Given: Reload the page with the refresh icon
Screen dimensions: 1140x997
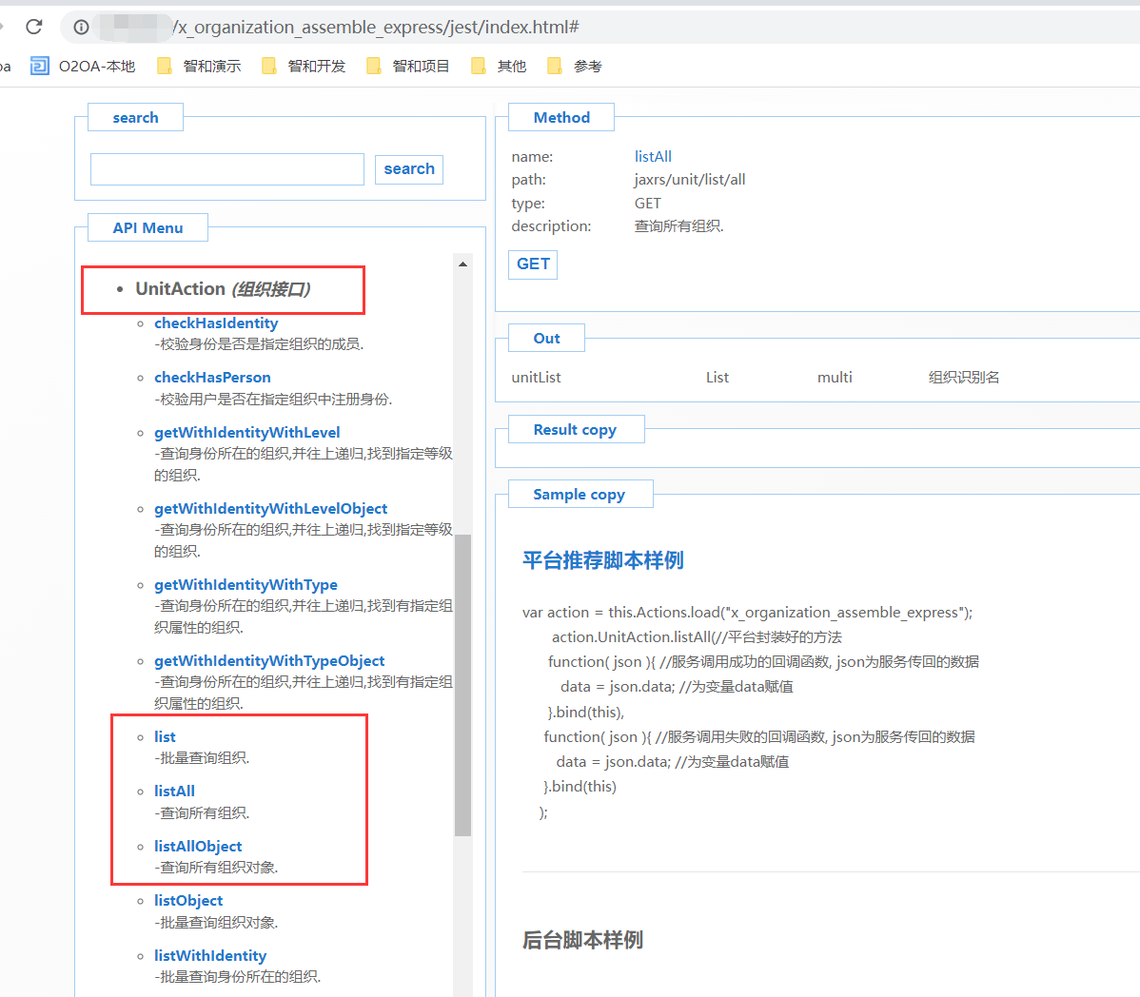Looking at the screenshot, I should point(33,27).
